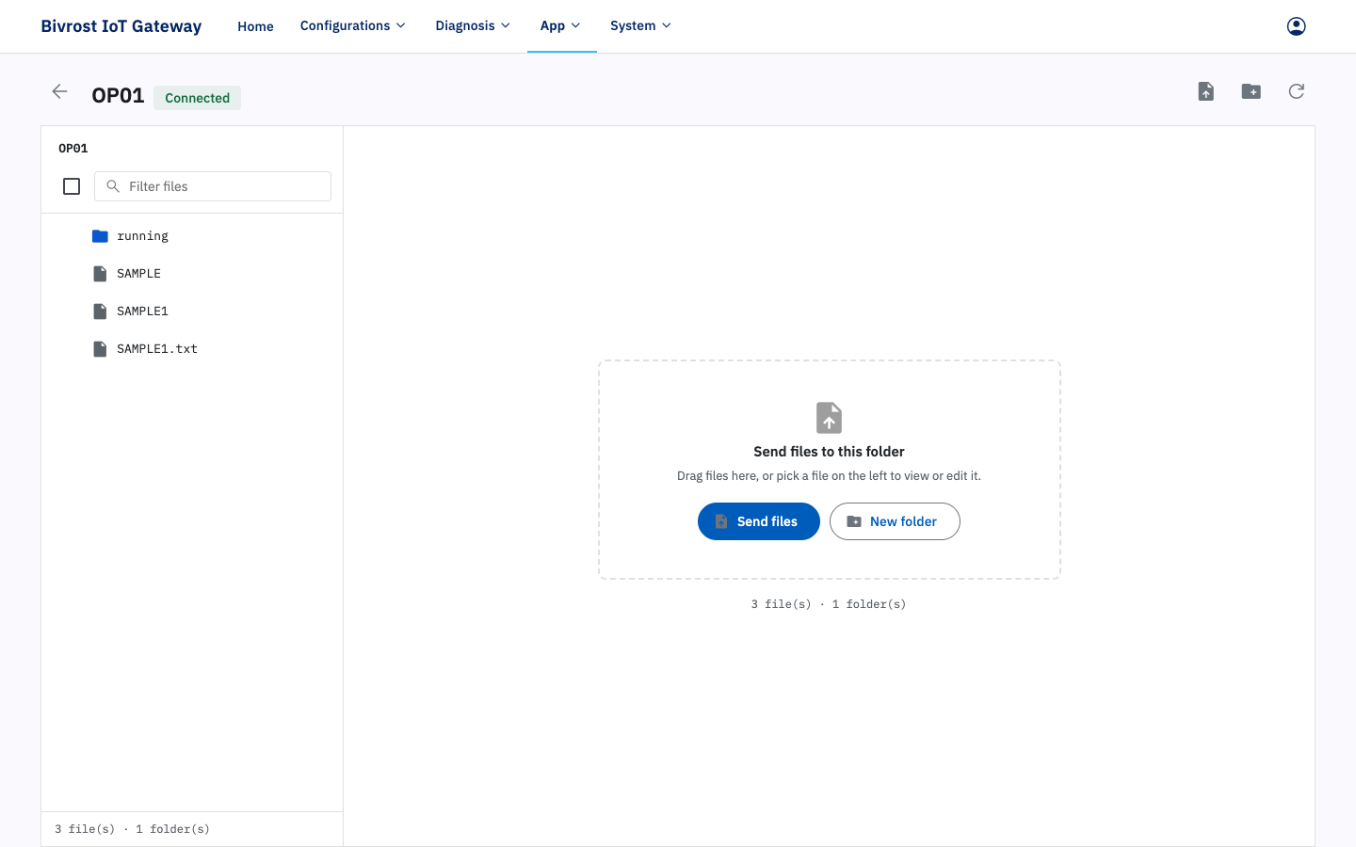Click the file count text in left footer
Screen dimensions: 1356x847
(132, 829)
